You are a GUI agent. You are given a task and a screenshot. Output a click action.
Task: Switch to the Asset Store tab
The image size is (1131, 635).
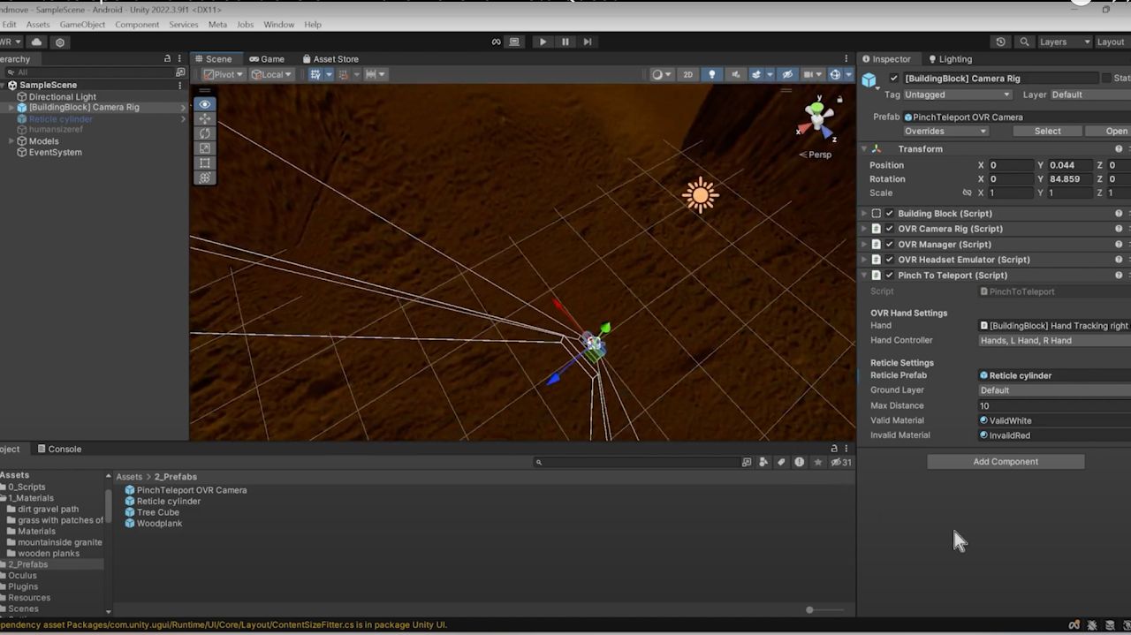coord(330,59)
